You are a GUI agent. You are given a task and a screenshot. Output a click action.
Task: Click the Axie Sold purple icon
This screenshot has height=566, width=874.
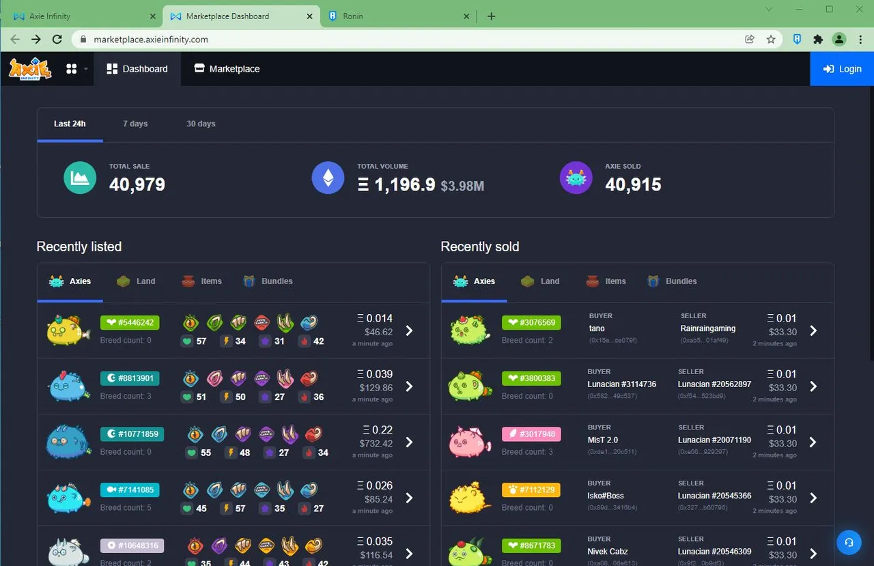tap(576, 178)
